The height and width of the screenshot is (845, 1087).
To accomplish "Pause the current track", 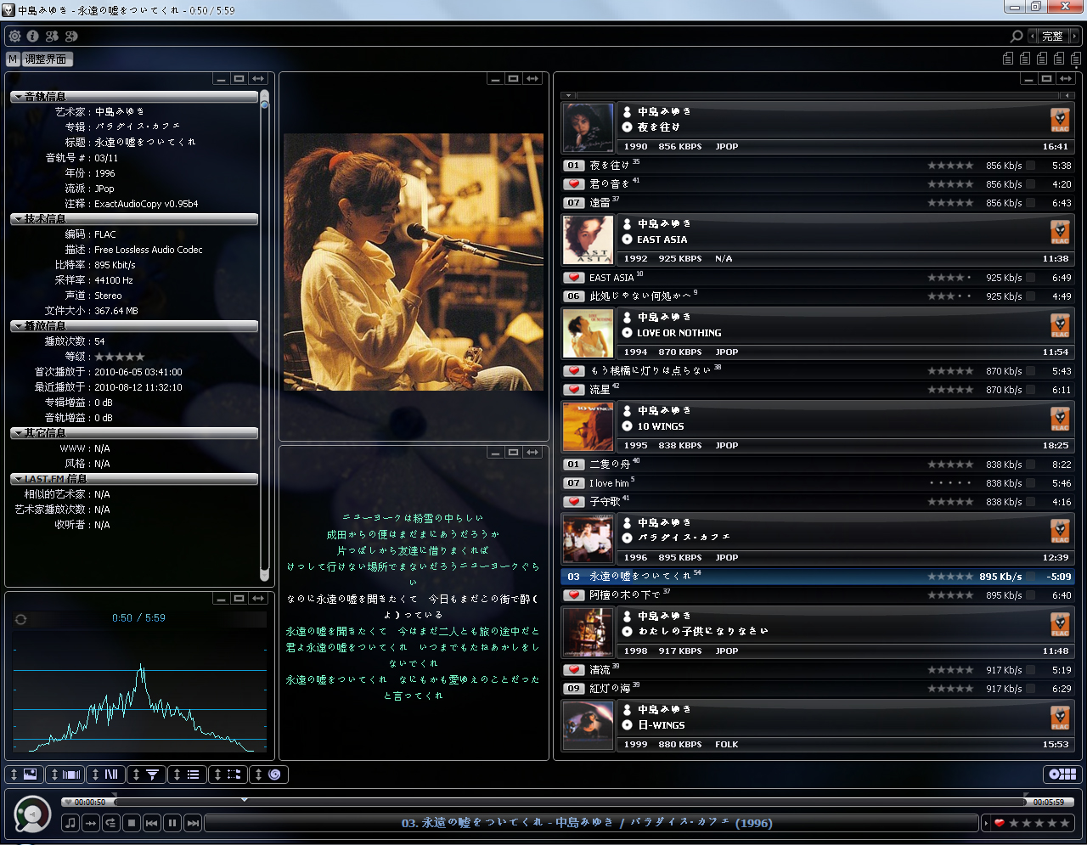I will click(x=172, y=822).
